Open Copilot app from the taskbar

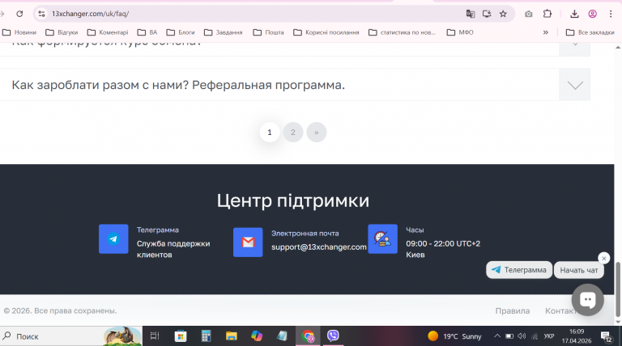257,336
